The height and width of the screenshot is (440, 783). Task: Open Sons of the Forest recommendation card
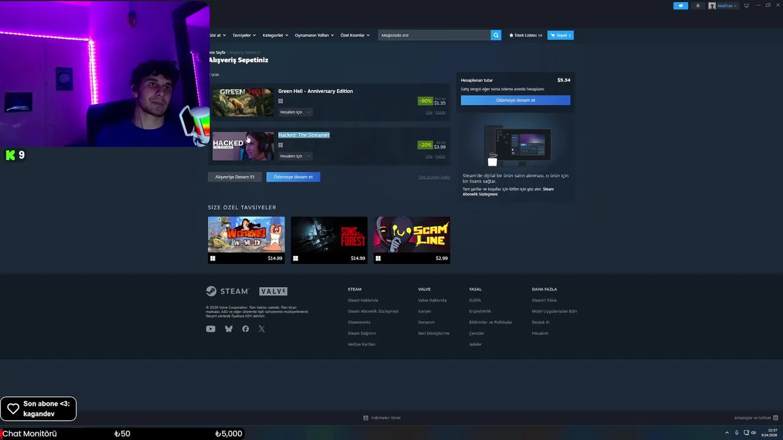click(329, 240)
